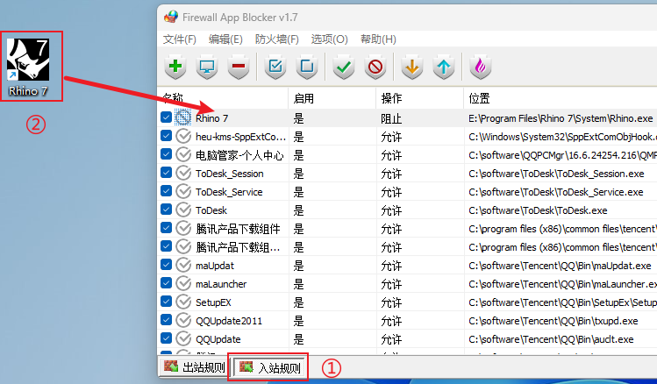Toggle the QQUpdate rule checkbox

166,338
